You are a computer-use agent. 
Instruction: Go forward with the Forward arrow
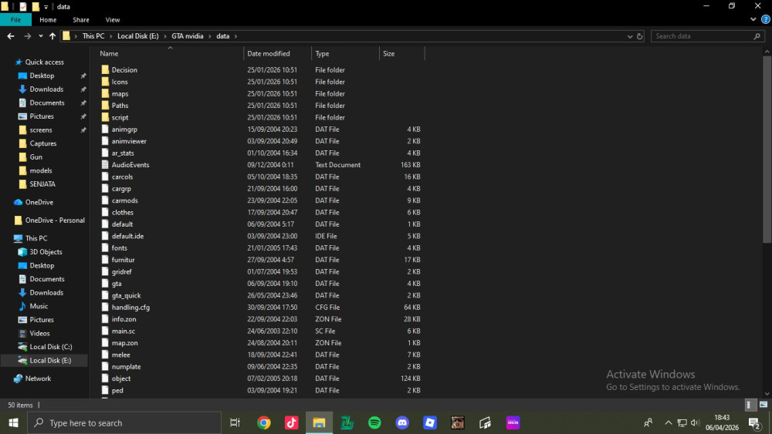pos(28,36)
